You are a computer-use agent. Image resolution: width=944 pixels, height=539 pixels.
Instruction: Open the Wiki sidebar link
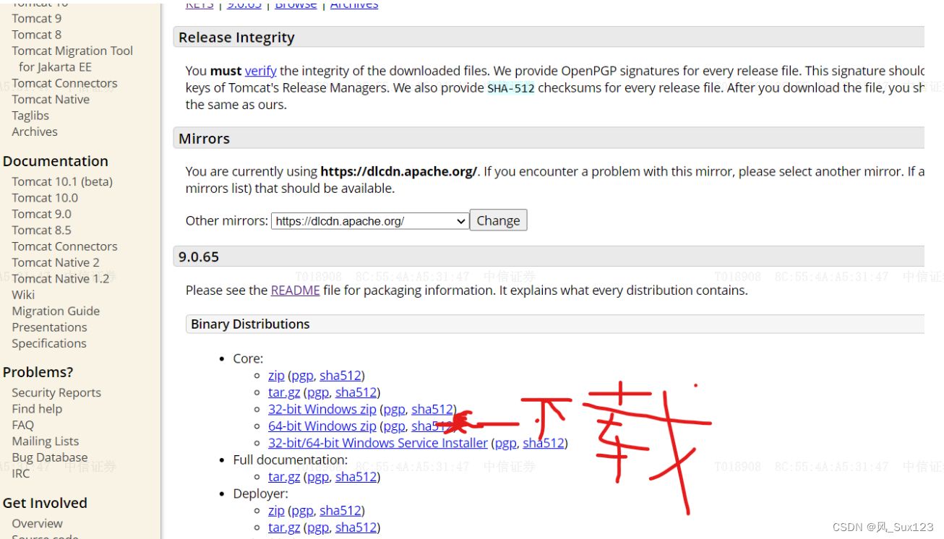pos(23,295)
